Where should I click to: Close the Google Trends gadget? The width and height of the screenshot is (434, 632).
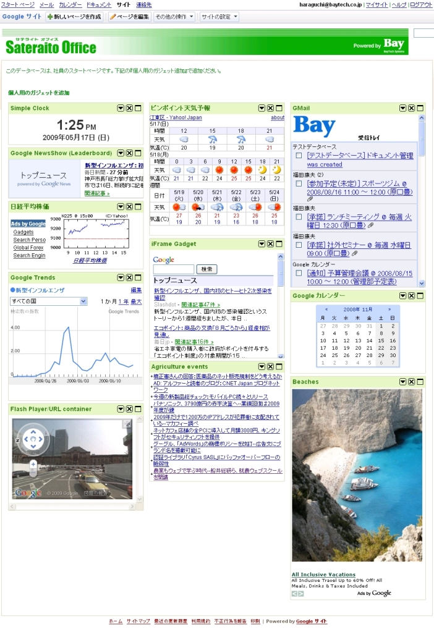point(129,278)
